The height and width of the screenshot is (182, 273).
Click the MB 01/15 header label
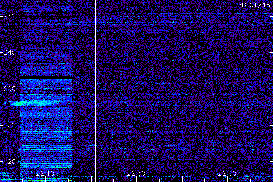pyautogui.click(x=254, y=5)
